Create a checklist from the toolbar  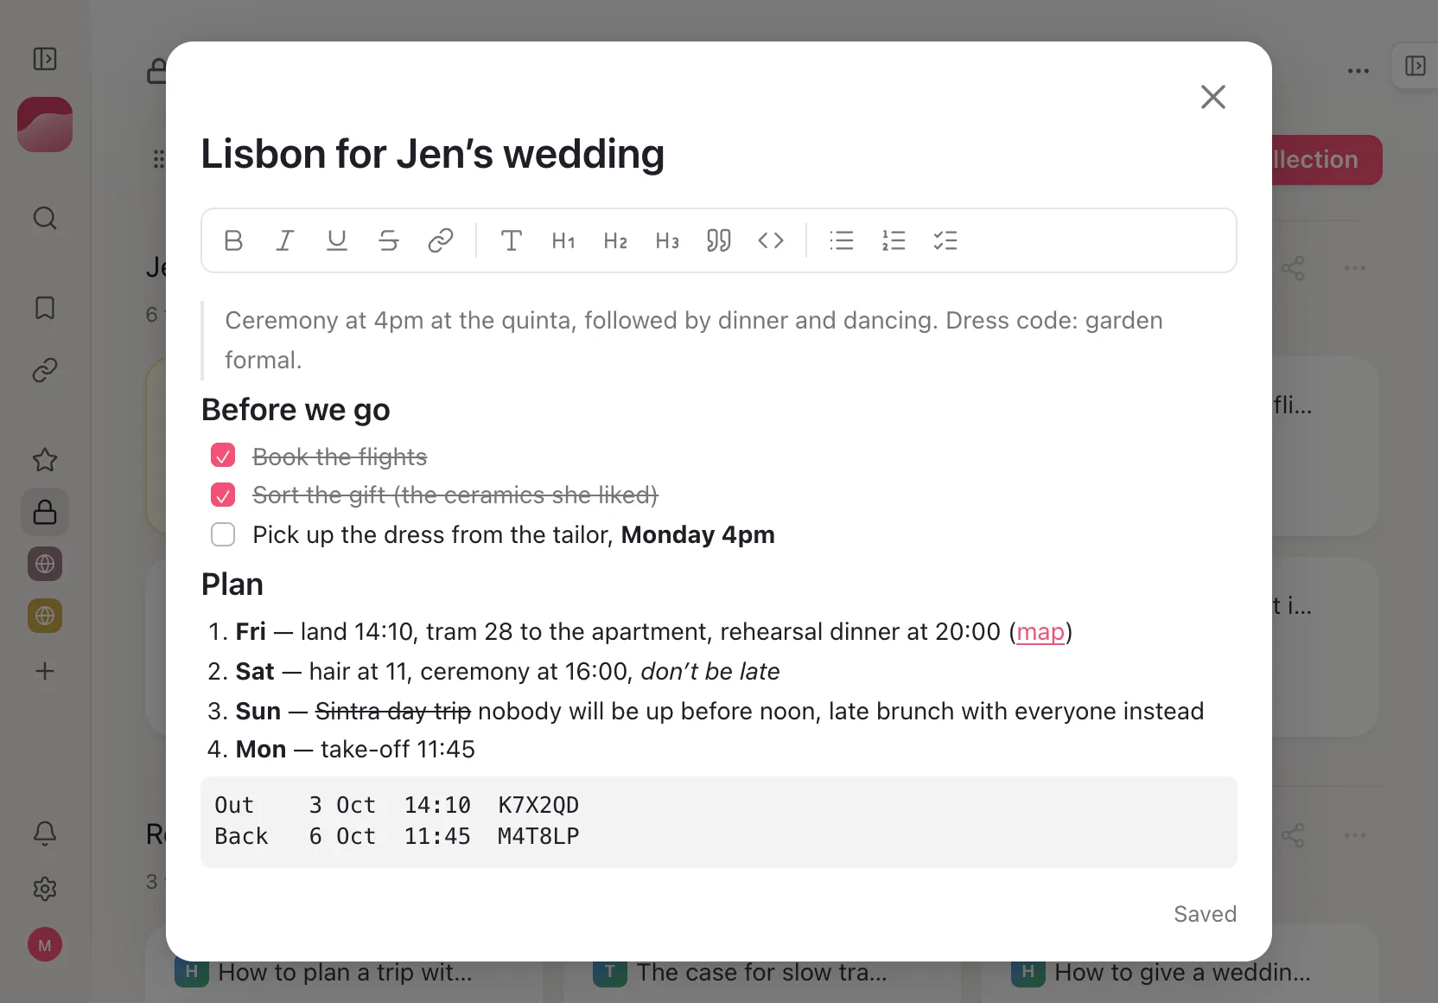(x=945, y=240)
